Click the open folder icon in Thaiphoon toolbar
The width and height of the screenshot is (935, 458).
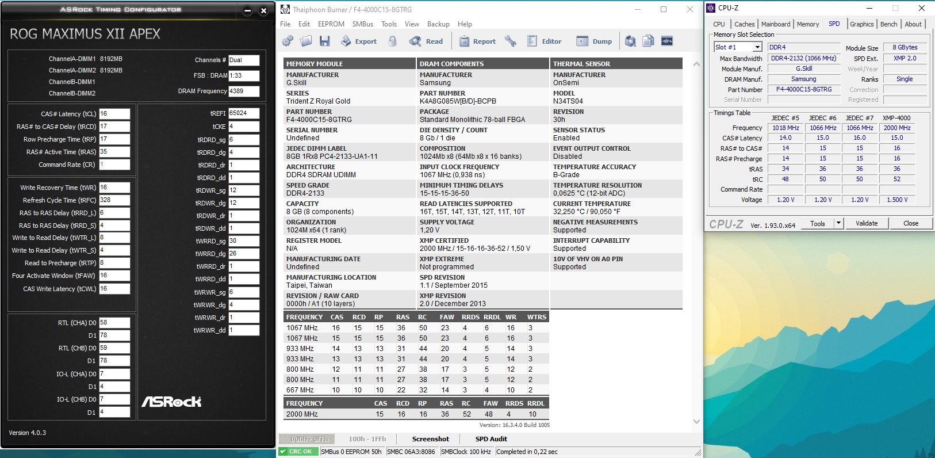(306, 41)
